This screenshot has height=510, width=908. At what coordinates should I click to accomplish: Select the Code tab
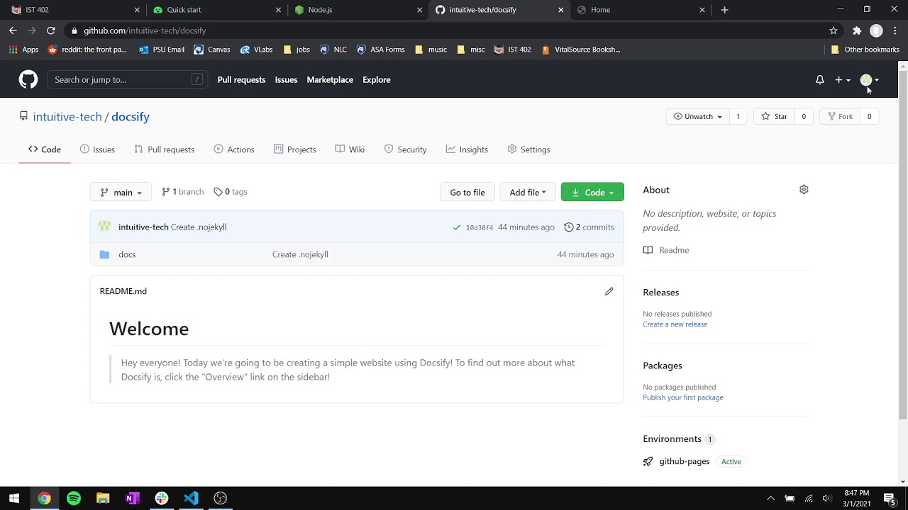[x=45, y=149]
